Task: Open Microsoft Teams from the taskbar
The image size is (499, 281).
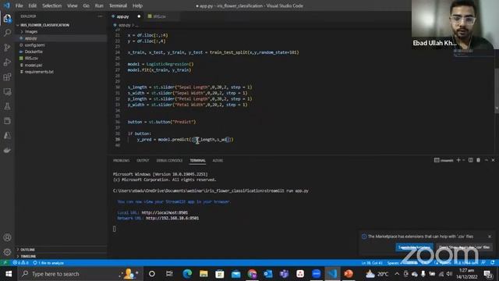Action: [x=284, y=274]
